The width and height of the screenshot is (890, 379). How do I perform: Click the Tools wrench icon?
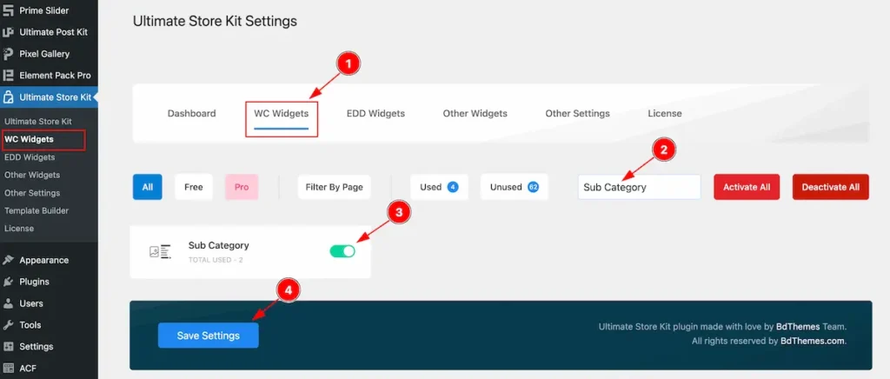[x=9, y=325]
